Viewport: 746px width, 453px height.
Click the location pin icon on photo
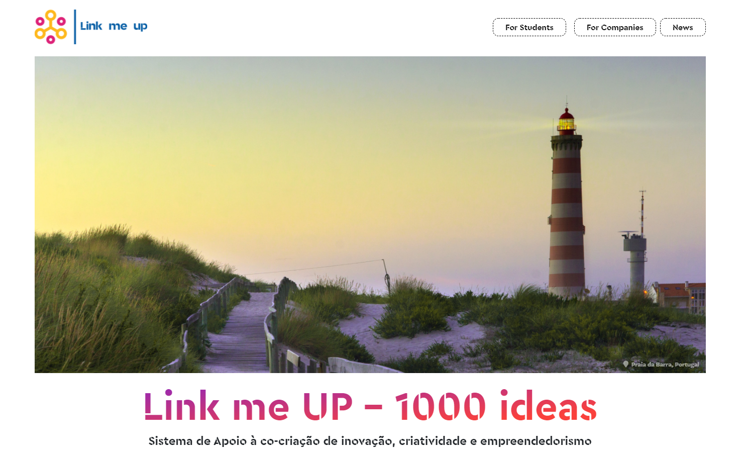[x=625, y=364]
